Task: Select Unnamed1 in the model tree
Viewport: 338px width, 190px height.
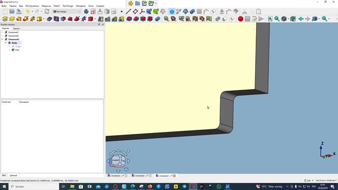Action: (x=13, y=32)
